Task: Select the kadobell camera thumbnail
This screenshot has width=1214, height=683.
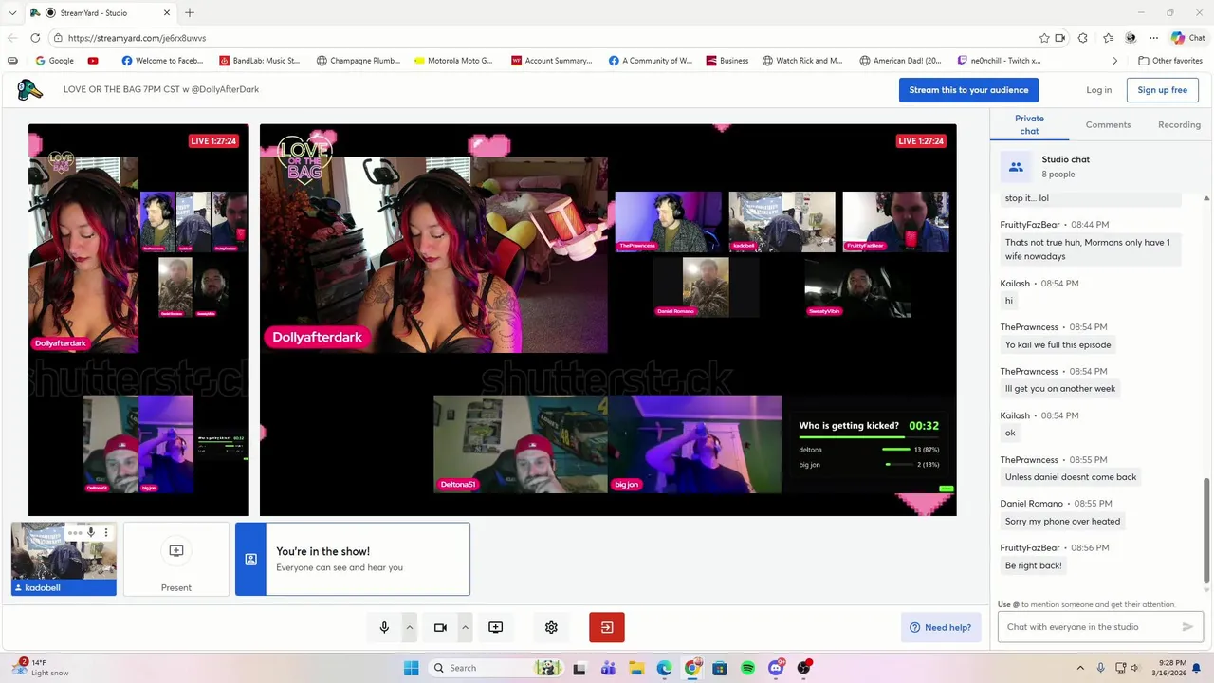Action: [64, 559]
